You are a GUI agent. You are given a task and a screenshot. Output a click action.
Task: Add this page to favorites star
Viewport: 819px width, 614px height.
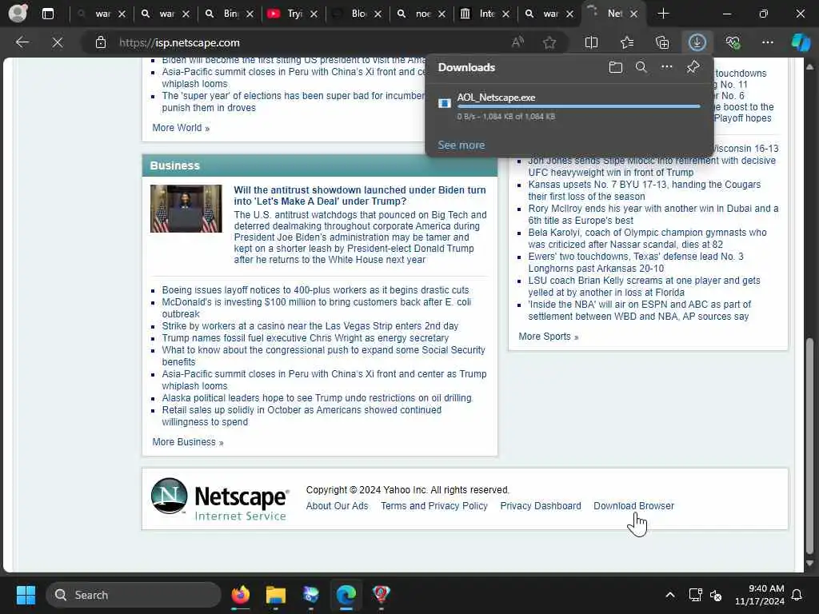pos(549,42)
